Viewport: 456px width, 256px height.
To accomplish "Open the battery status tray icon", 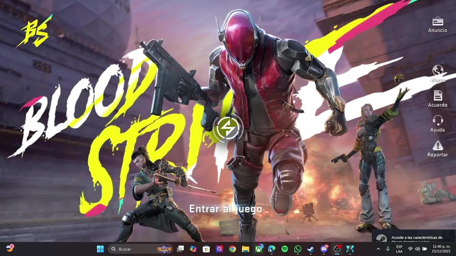I will coord(424,249).
